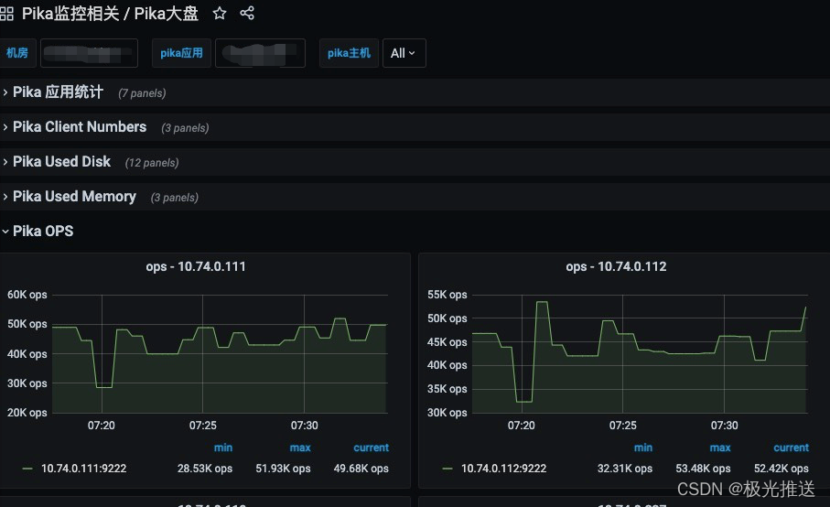This screenshot has height=507, width=830.
Task: Sort 10.74.0.111 legend by current
Action: (x=371, y=448)
